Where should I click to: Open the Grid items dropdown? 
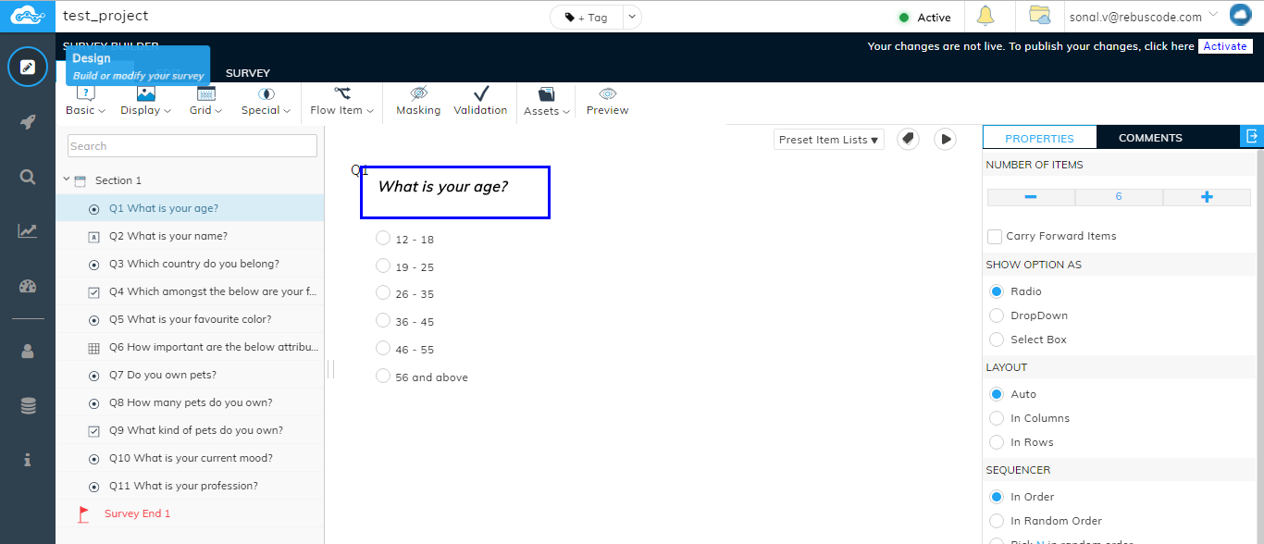(205, 101)
